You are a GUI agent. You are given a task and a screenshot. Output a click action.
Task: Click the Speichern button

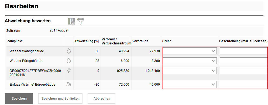(19, 99)
